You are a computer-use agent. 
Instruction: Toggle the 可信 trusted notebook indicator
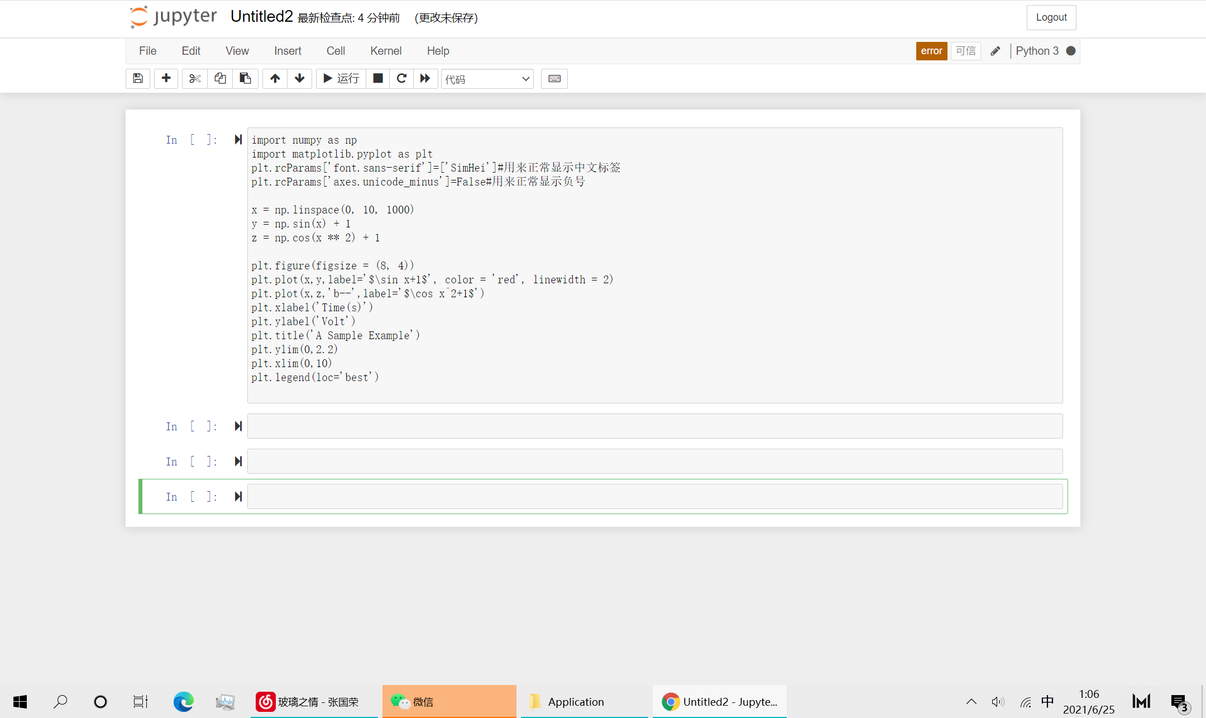(965, 51)
